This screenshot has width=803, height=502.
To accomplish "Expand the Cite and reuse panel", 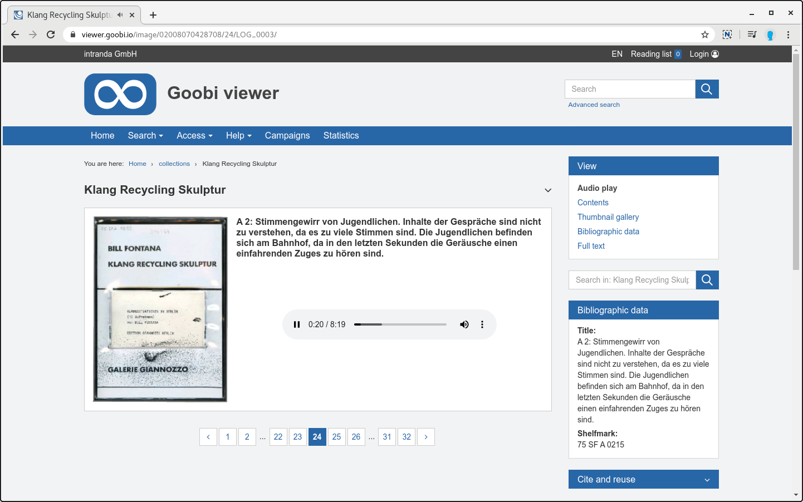I will click(644, 479).
